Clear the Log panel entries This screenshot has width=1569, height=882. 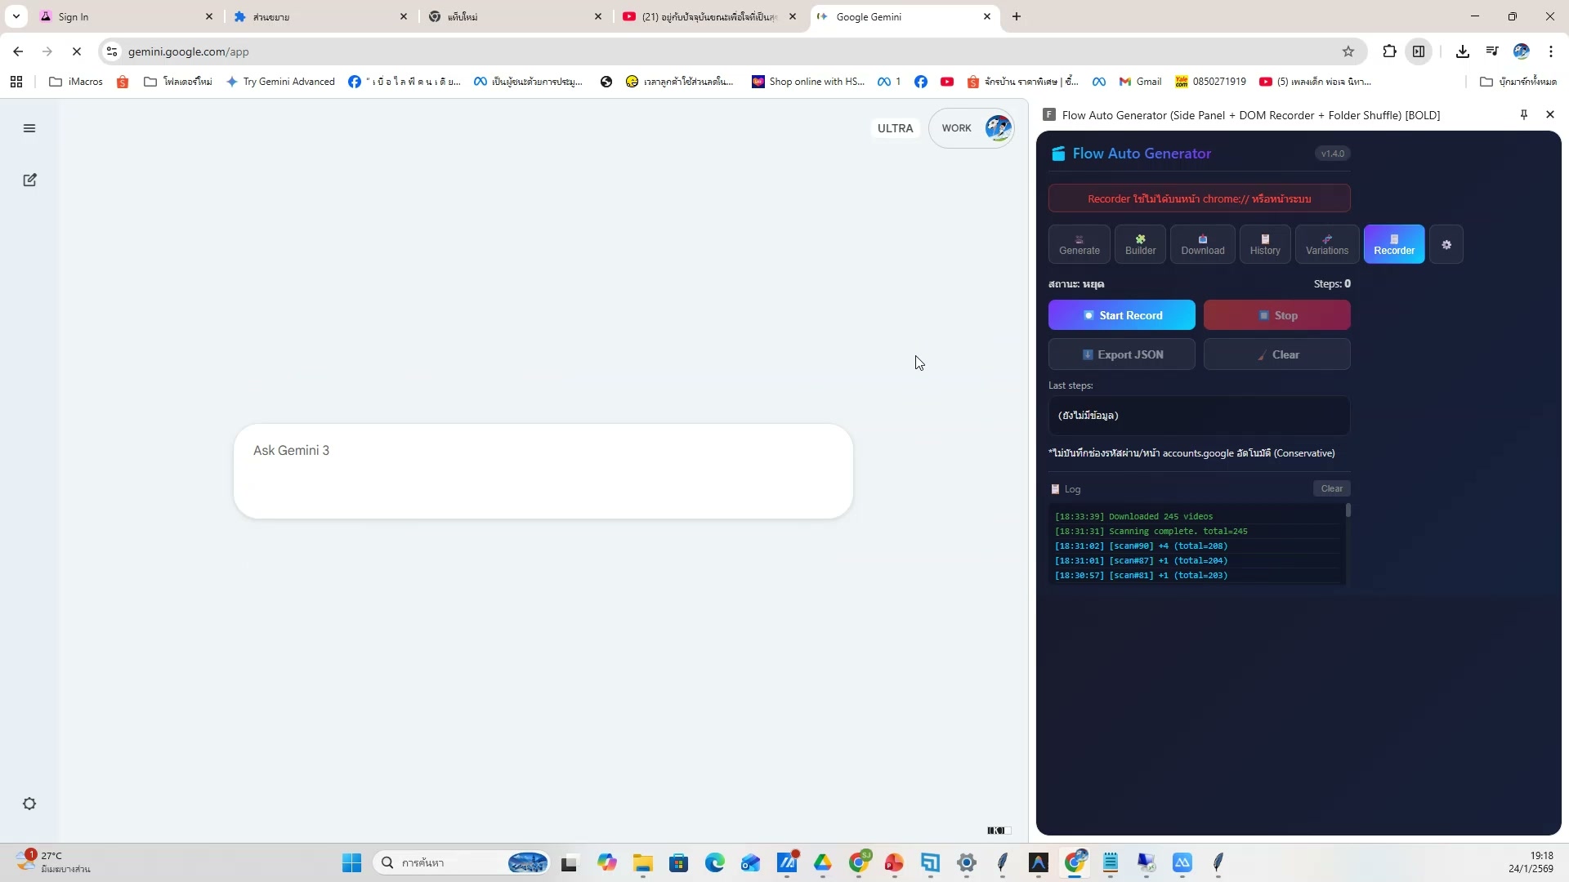(x=1331, y=488)
